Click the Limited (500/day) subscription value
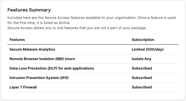 click(x=147, y=49)
